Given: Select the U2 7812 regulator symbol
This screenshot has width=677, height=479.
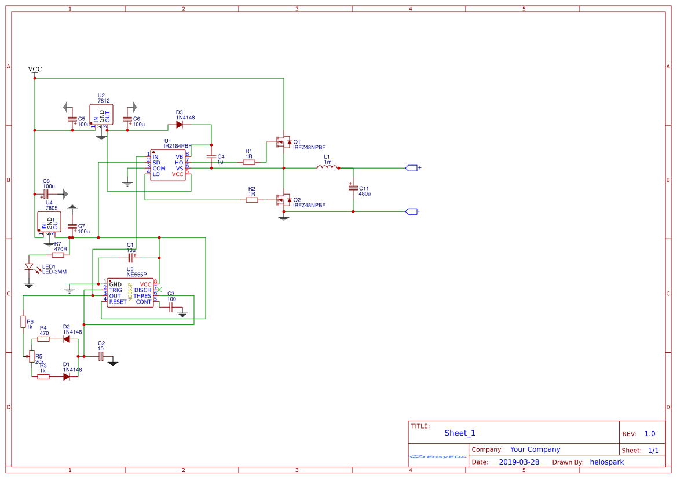Looking at the screenshot, I should click(101, 115).
